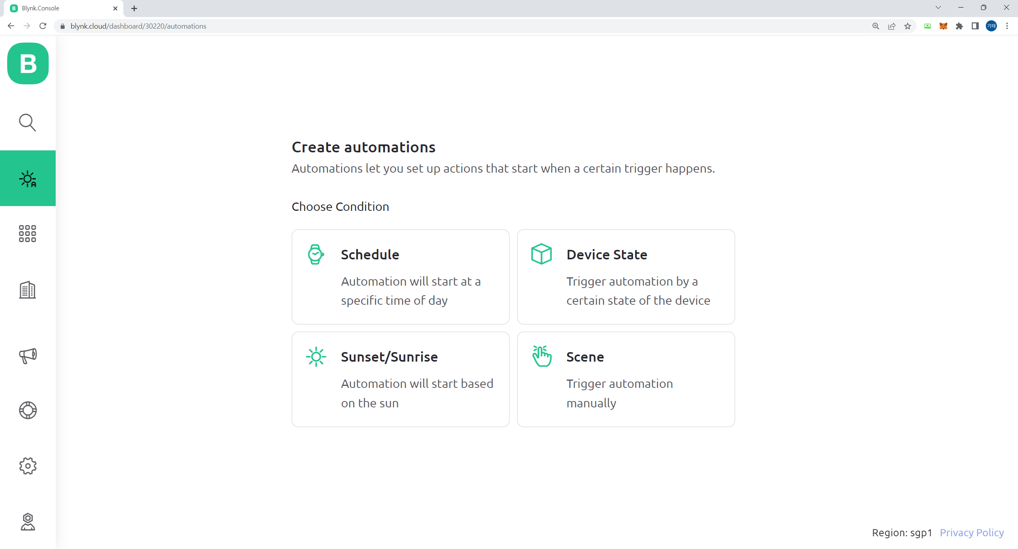Viewport: 1018px width, 549px height.
Task: Select the Blynk.Console browser tab
Action: tap(60, 8)
